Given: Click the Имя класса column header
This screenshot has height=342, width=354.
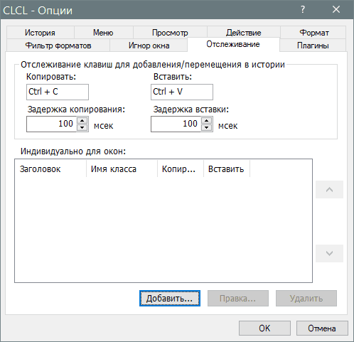Looking at the screenshot, I should click(122, 169).
